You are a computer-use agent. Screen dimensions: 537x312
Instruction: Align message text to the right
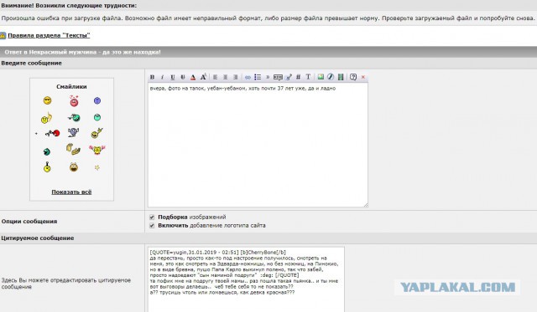[235, 77]
